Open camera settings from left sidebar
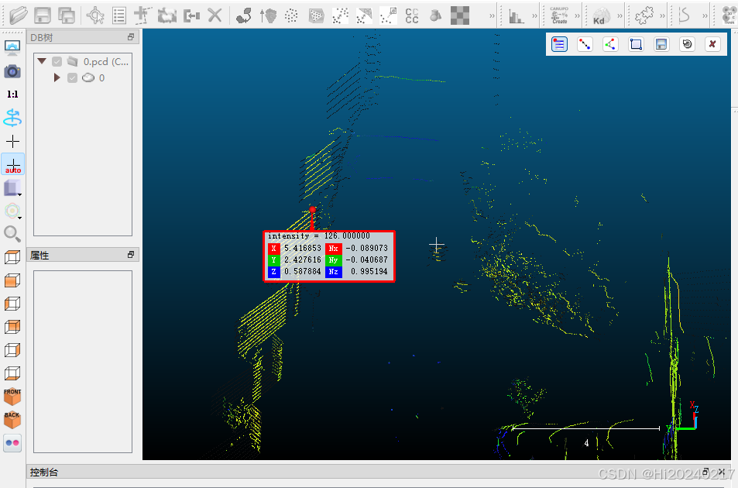Viewport: 738px width, 488px height. [12, 71]
